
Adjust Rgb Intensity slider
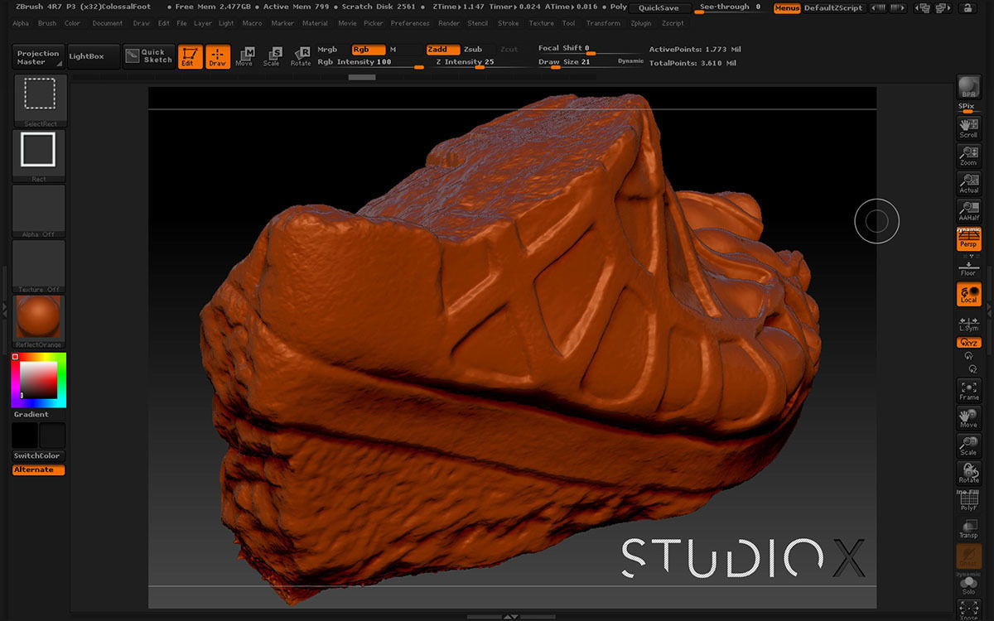point(369,62)
